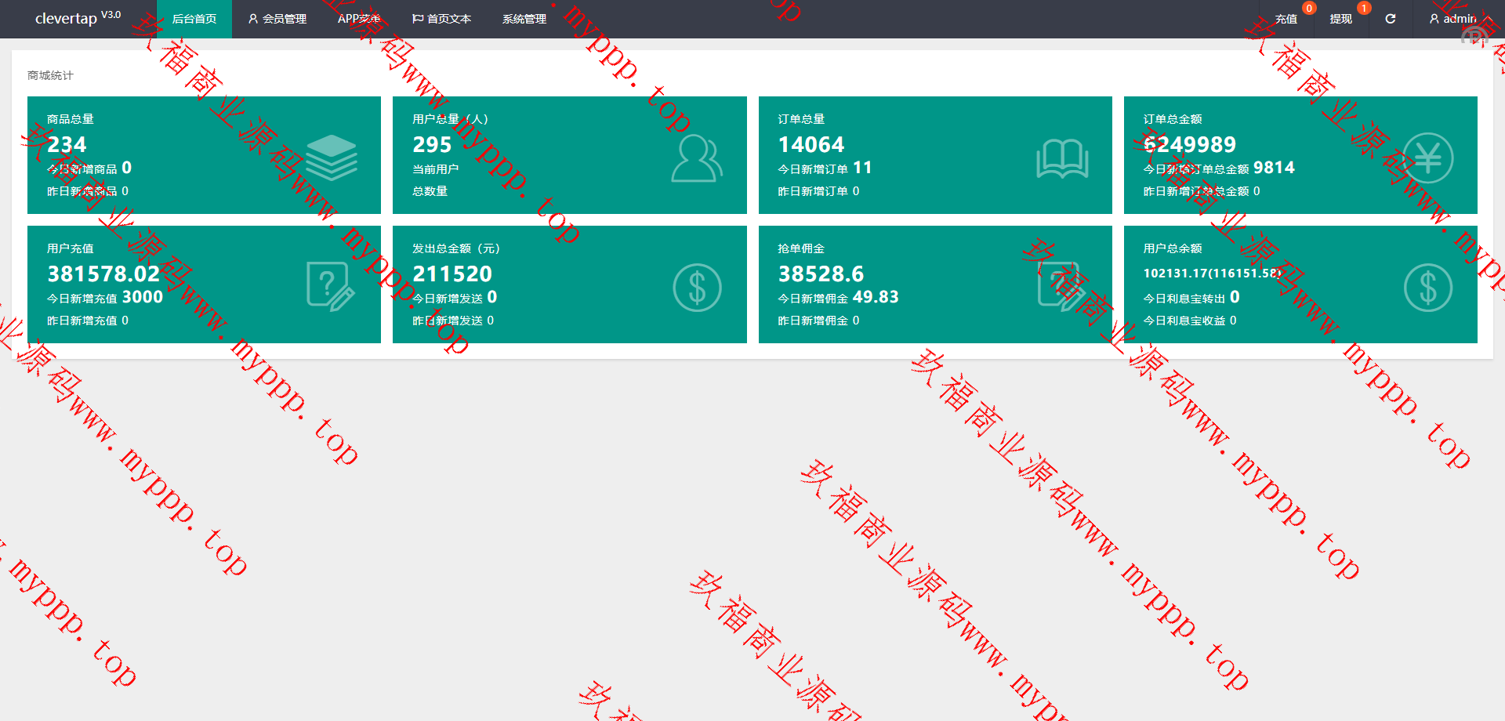Open the 首页文本 menu item

pyautogui.click(x=441, y=19)
